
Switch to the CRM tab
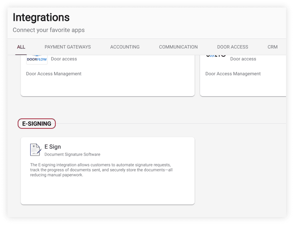[x=272, y=47]
